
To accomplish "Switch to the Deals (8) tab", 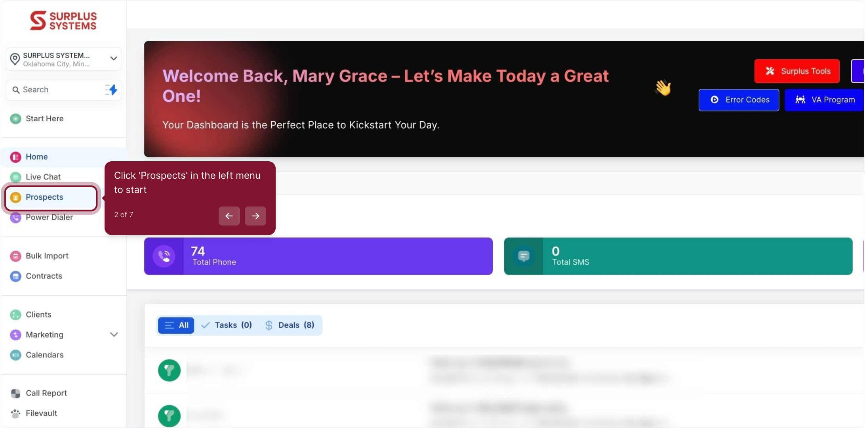I will [x=290, y=325].
